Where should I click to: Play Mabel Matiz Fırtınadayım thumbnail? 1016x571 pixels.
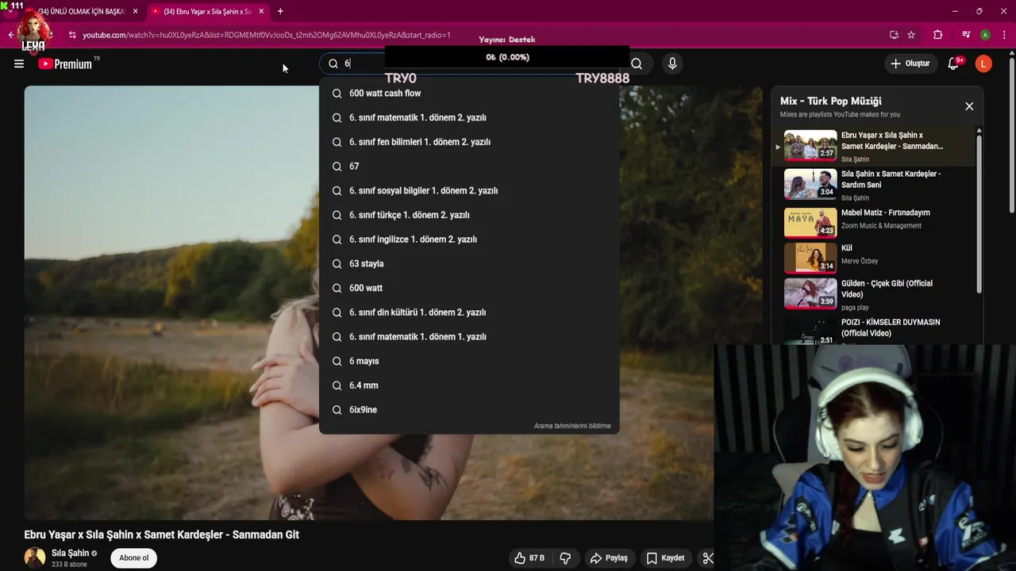point(810,223)
